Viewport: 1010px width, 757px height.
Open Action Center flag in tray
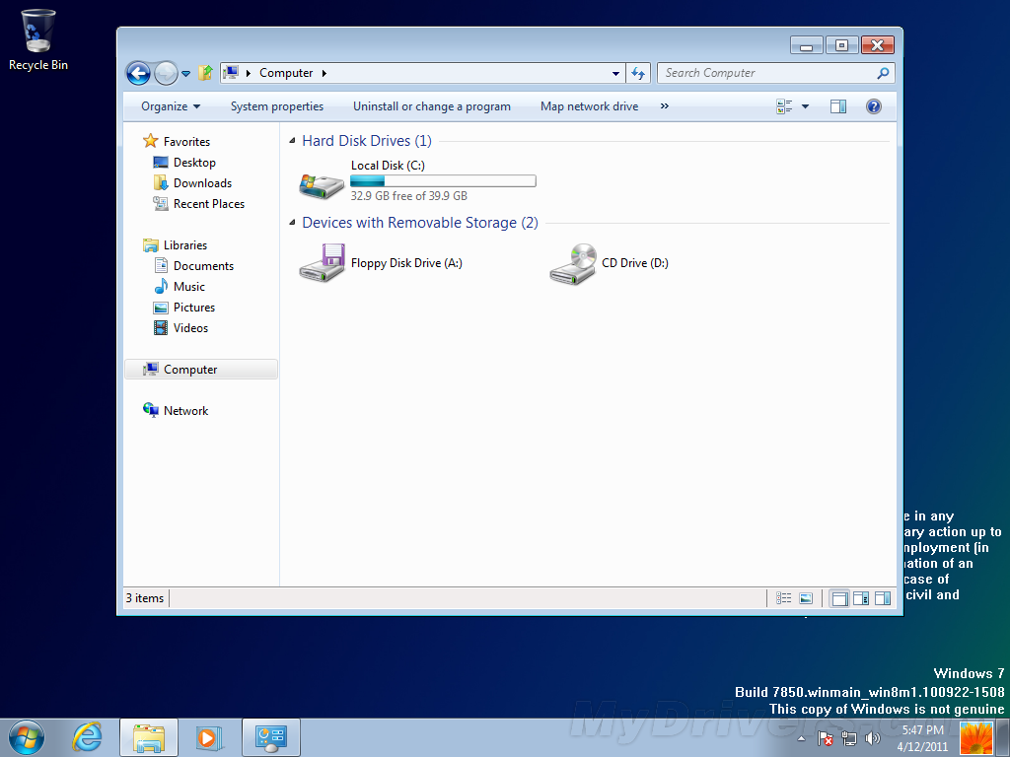click(826, 738)
